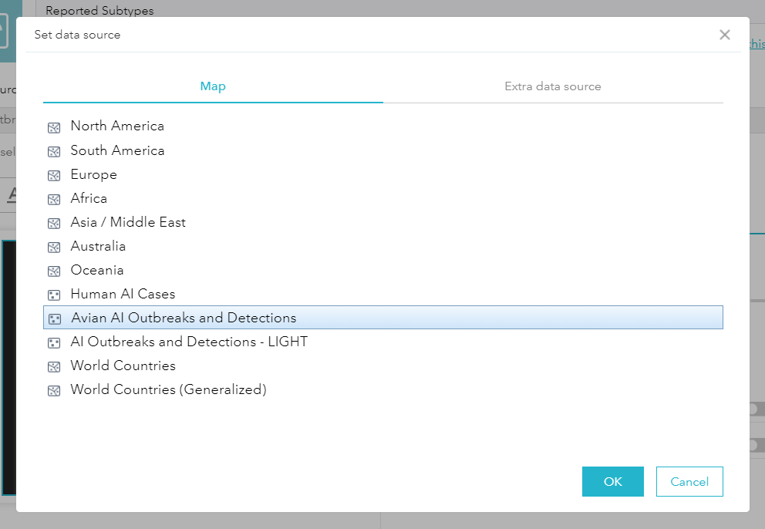Close the Set data source dialog
This screenshot has width=765, height=529.
724,35
